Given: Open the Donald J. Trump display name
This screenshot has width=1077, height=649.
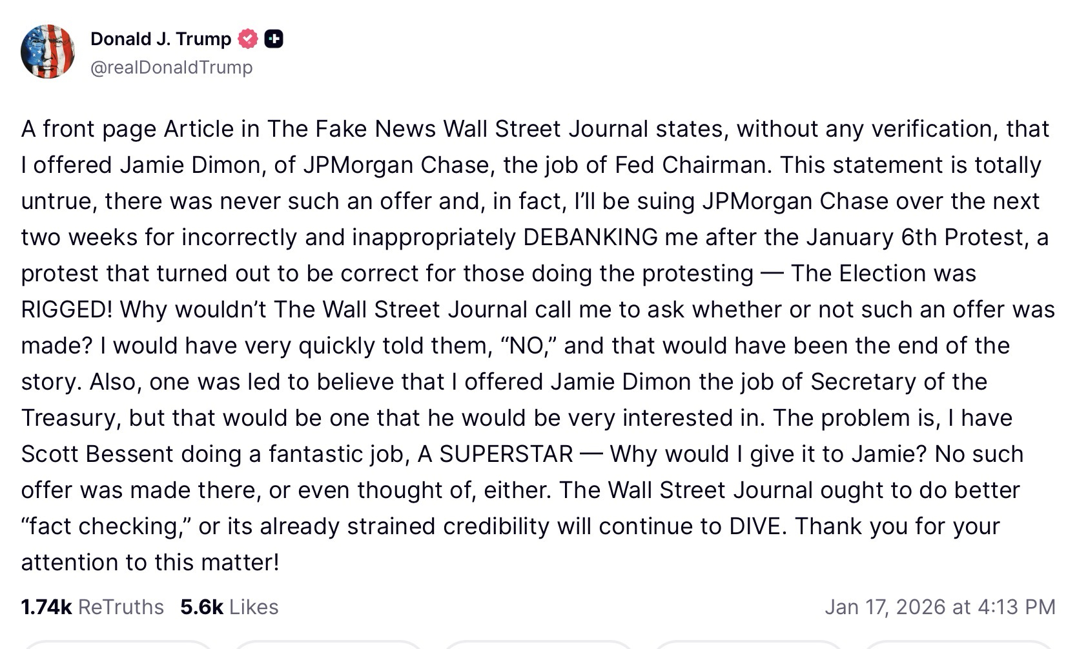Looking at the screenshot, I should (x=161, y=39).
